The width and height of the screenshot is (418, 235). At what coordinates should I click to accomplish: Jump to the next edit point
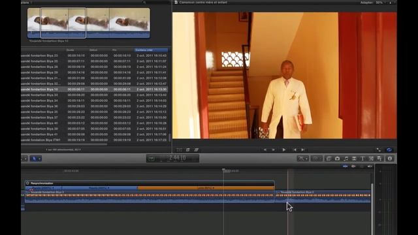303,149
